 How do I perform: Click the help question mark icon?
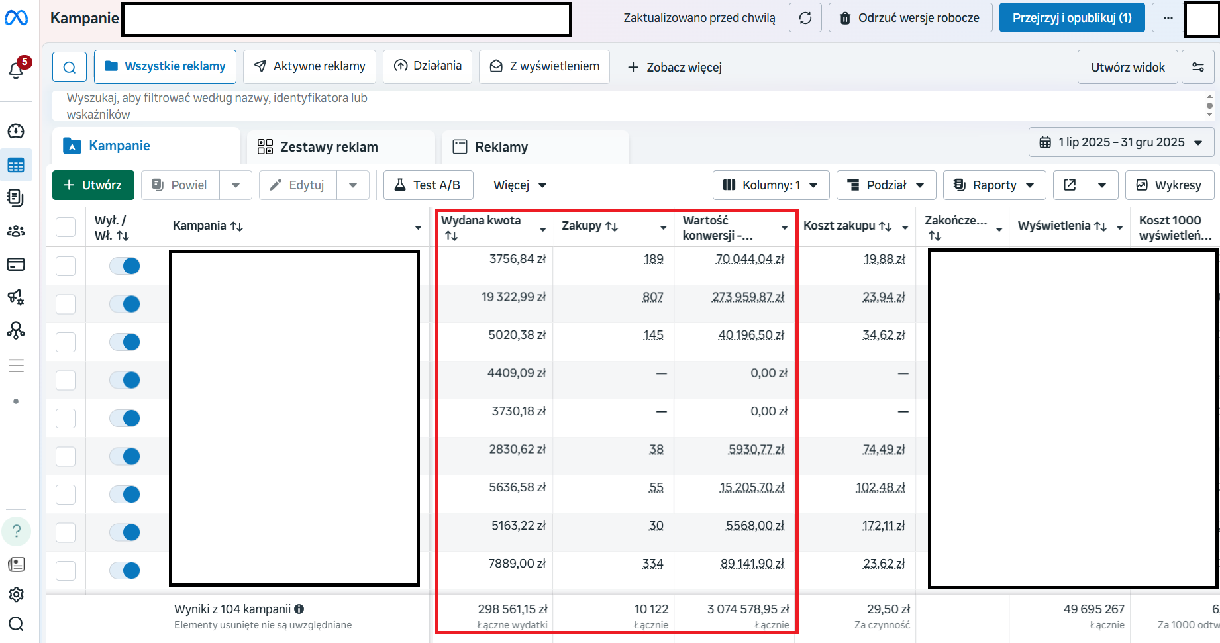coord(17,531)
